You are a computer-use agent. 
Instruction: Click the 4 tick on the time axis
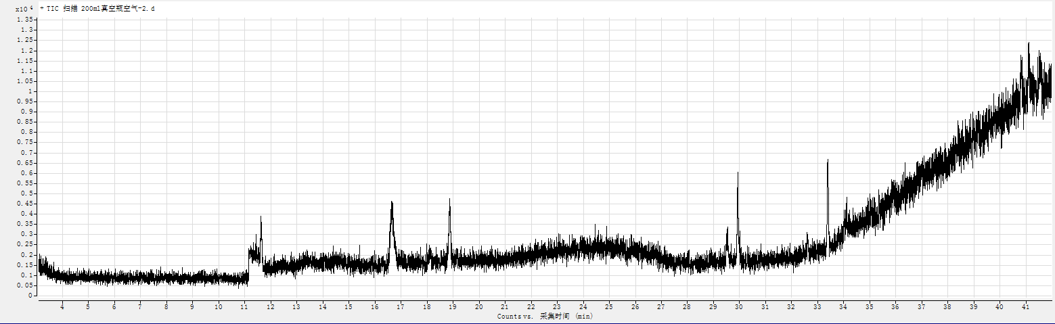click(x=62, y=307)
